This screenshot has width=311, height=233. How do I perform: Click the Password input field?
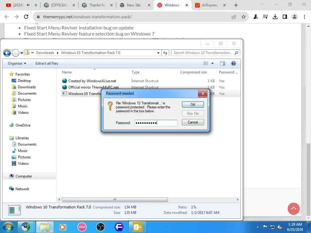156,123
